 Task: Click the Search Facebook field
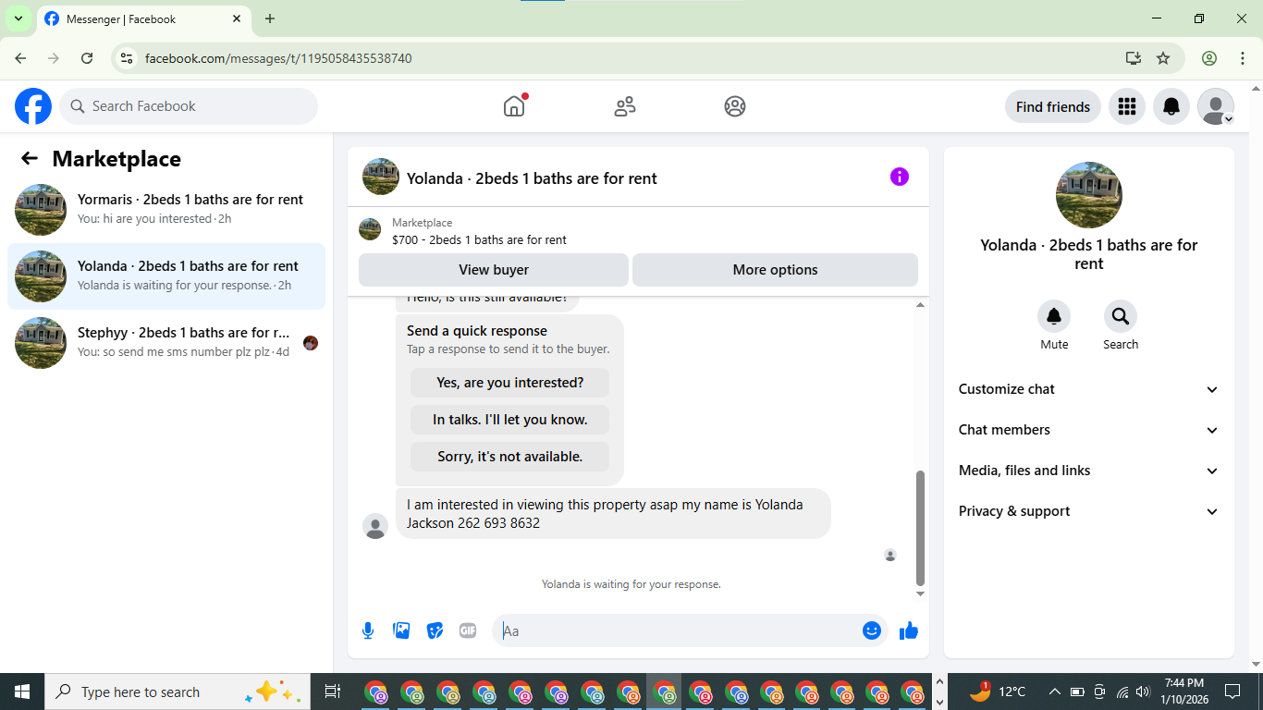pos(189,106)
